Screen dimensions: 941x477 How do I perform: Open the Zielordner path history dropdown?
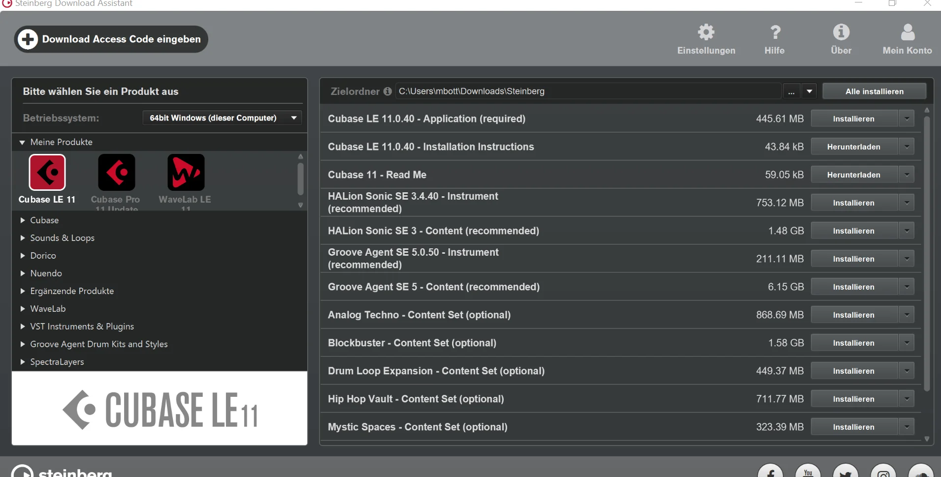809,91
